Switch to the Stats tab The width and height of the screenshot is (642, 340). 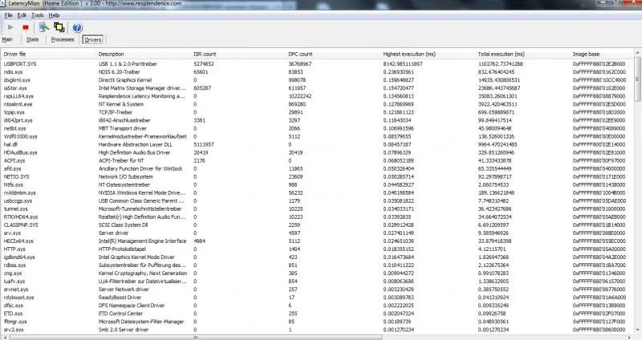[x=33, y=38]
